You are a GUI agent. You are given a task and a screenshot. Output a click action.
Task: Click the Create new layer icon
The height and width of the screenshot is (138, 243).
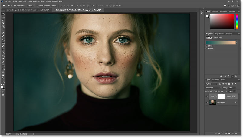pos(233,133)
